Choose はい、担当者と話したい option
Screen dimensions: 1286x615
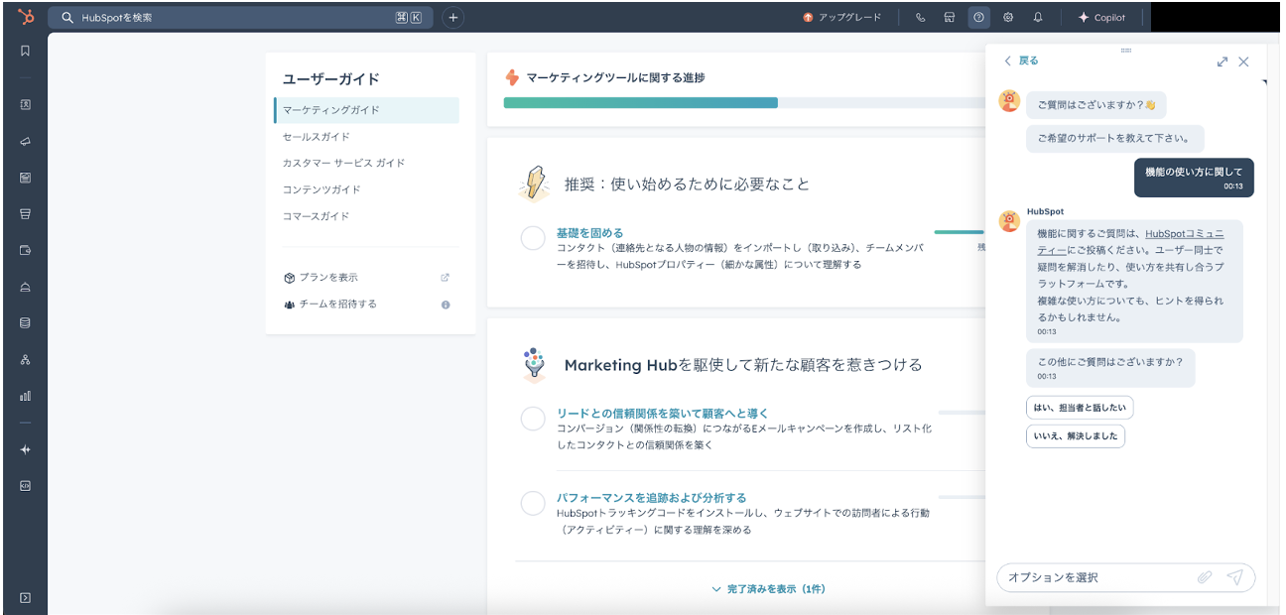[1080, 408]
